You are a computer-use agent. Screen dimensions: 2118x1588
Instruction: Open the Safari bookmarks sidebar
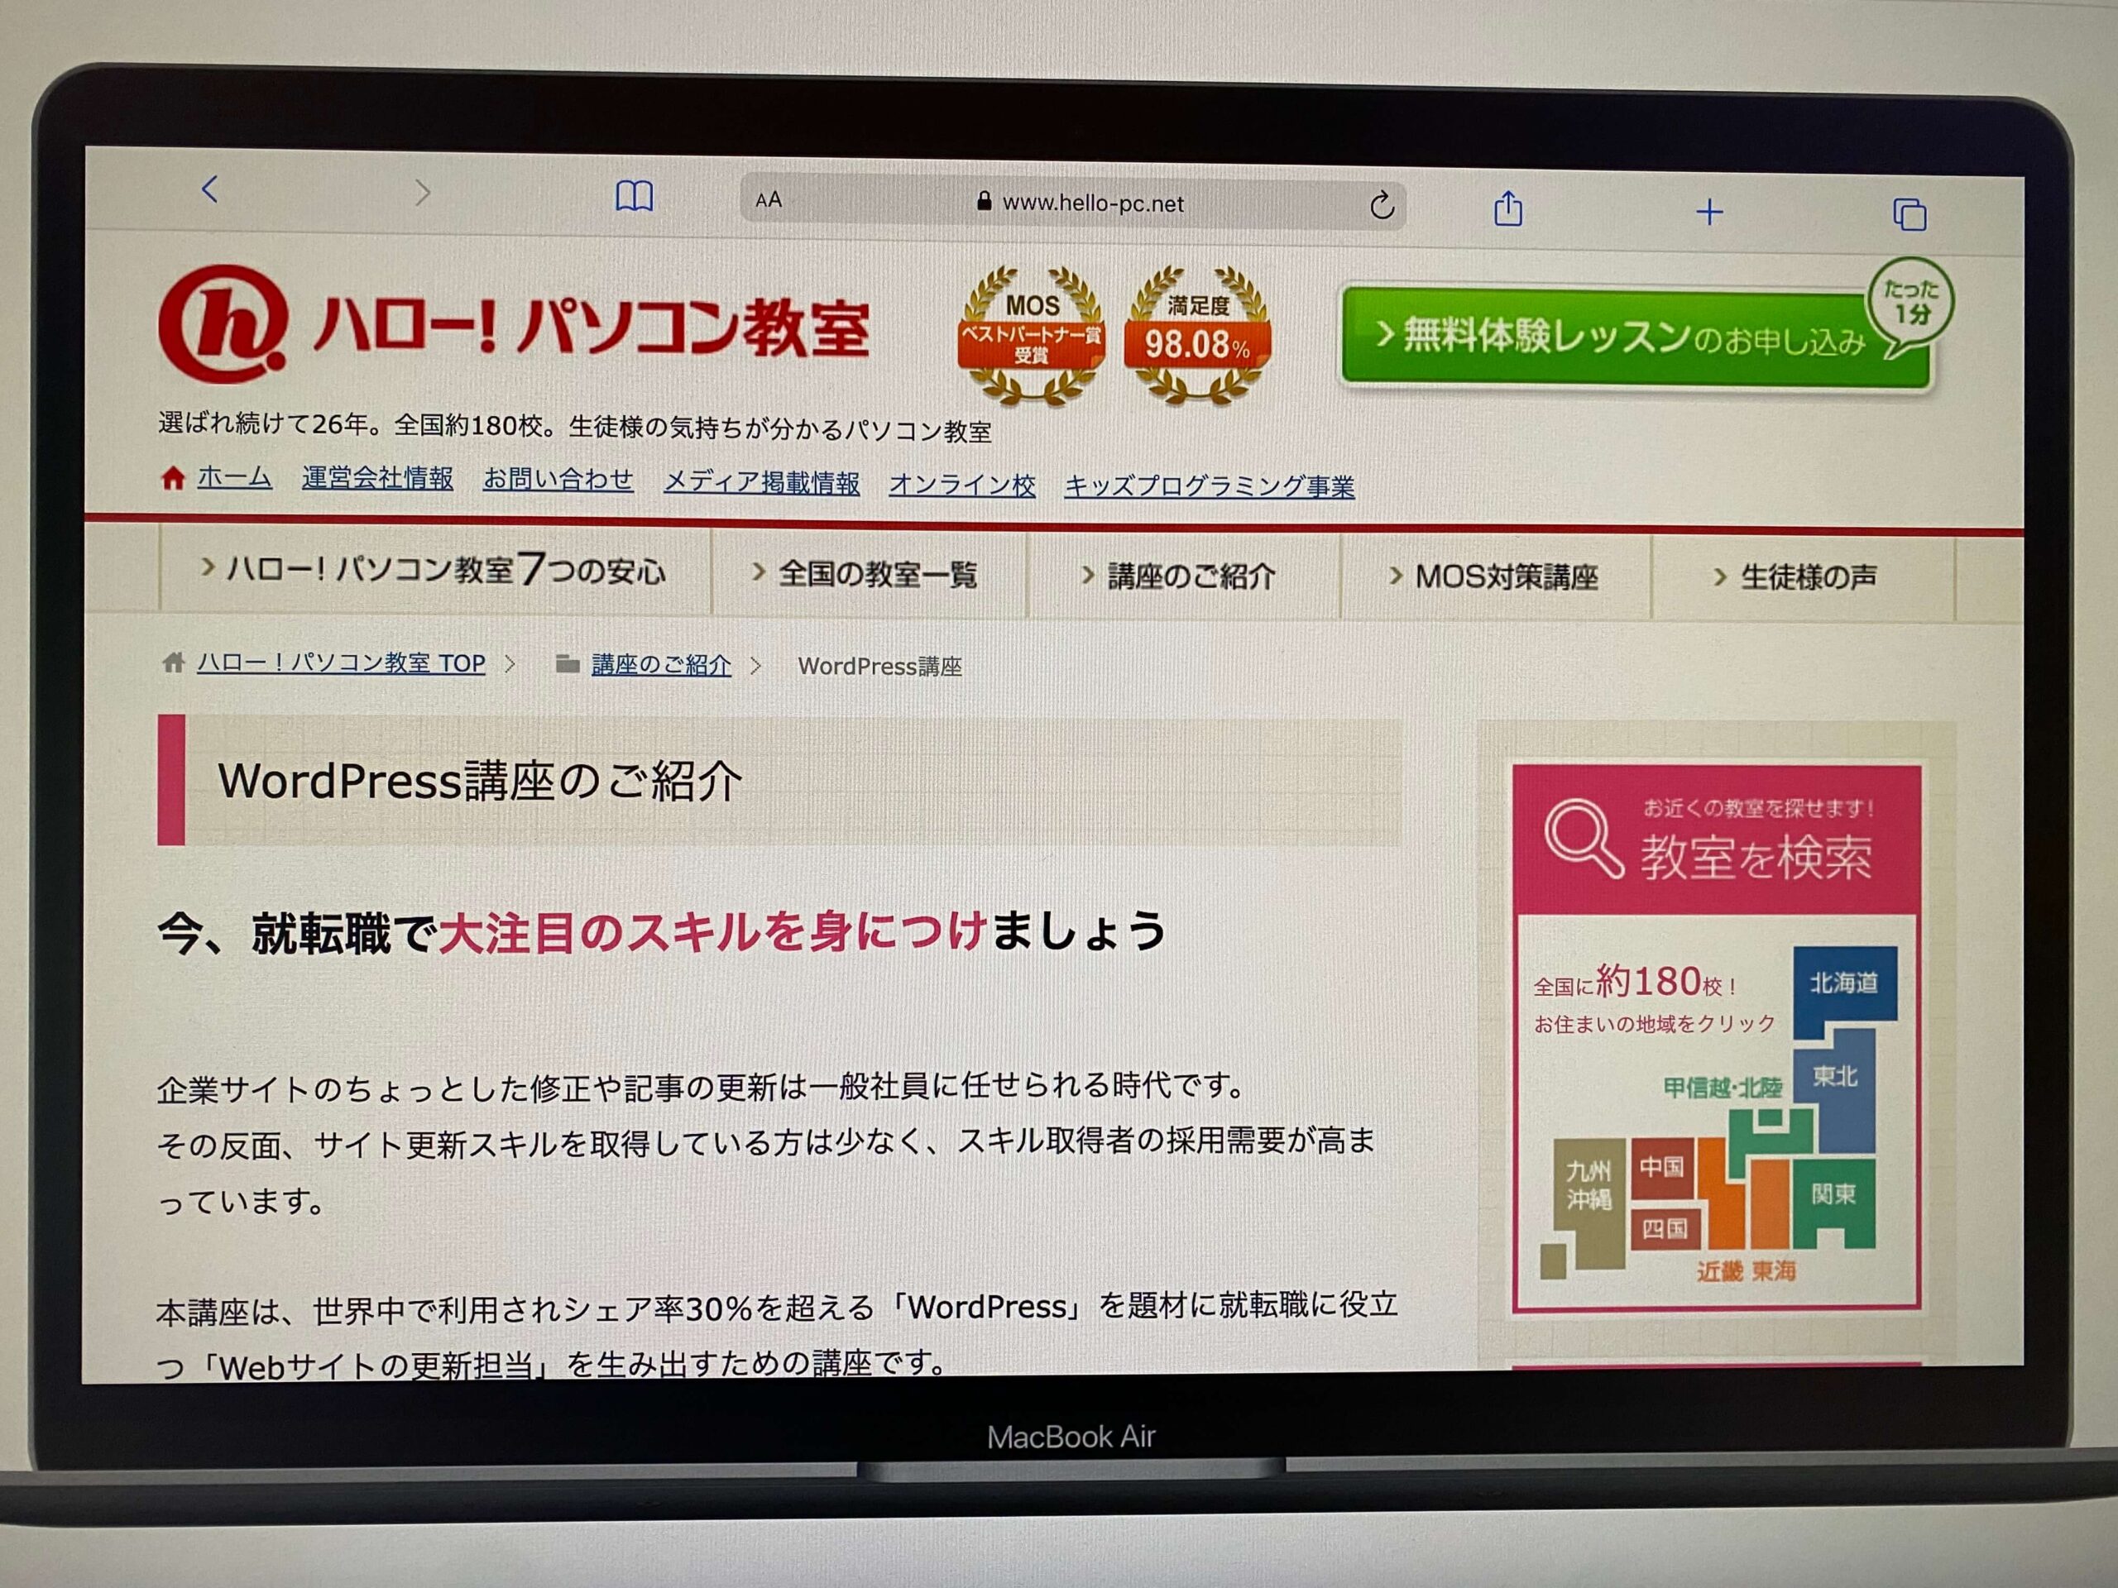coord(634,194)
